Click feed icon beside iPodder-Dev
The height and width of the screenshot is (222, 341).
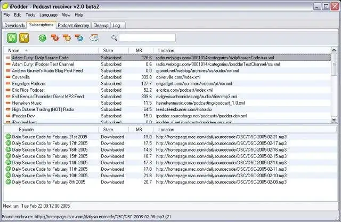click(x=8, y=116)
